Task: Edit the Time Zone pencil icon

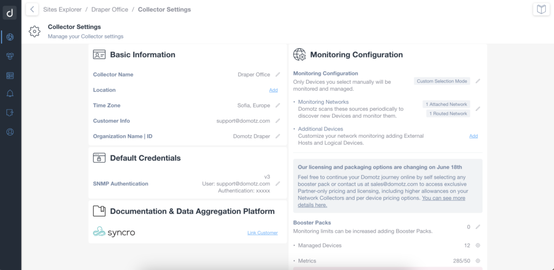Action: [278, 105]
